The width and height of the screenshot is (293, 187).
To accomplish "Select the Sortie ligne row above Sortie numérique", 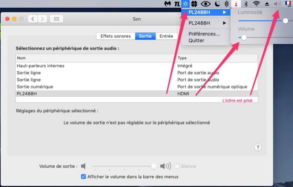I will (137, 80).
